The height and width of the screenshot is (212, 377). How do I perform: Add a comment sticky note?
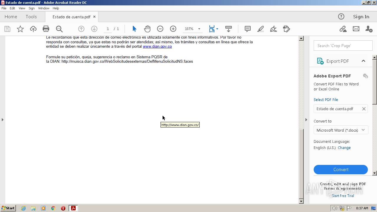pyautogui.click(x=248, y=29)
